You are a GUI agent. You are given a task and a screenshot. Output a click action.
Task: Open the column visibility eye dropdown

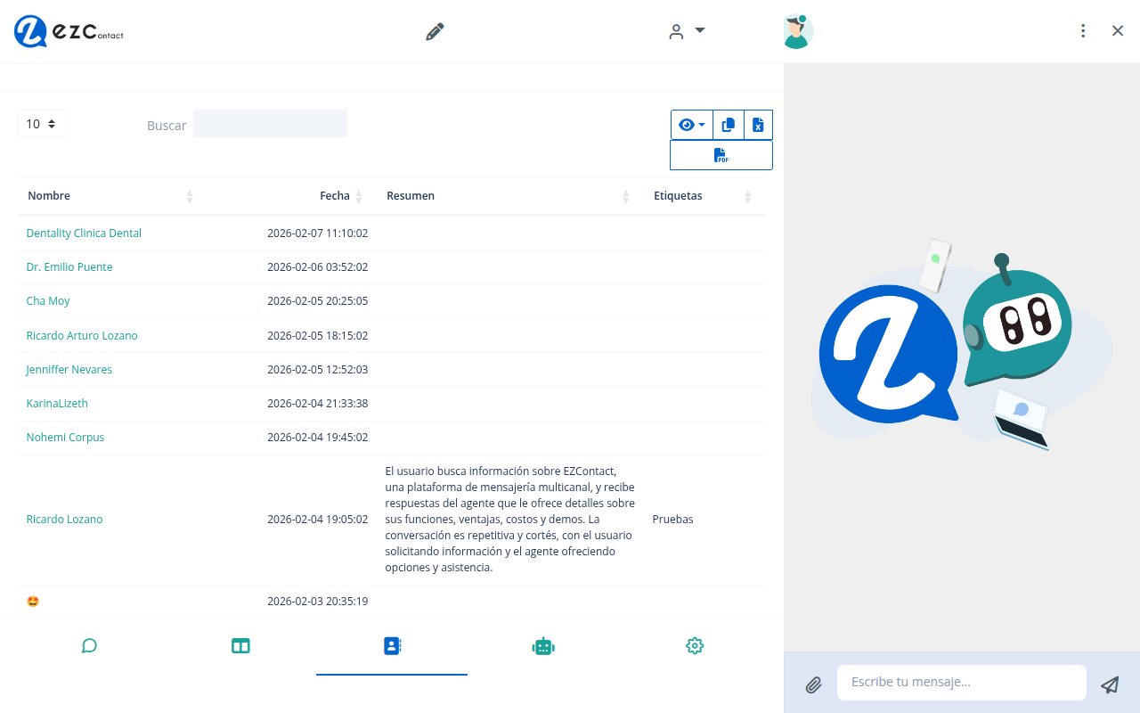[x=692, y=125]
